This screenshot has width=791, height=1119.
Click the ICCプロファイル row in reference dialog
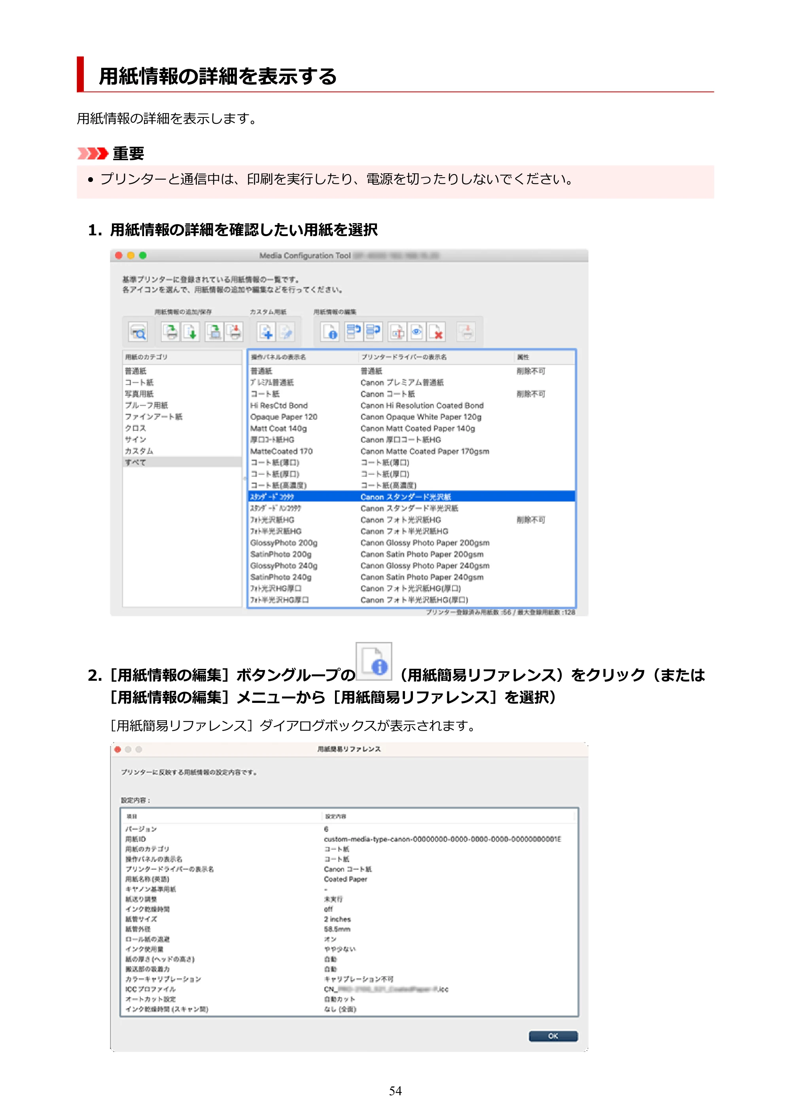coord(350,989)
